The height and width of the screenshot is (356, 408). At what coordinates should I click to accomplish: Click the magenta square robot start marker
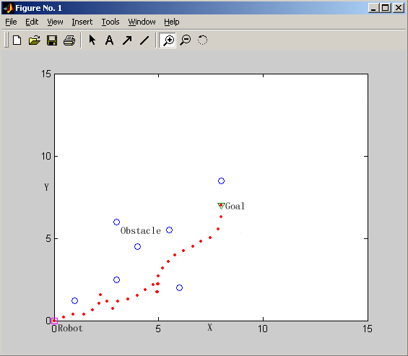point(54,321)
